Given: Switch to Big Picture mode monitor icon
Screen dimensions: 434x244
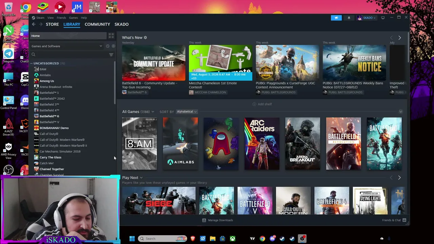Looking at the screenshot, I should [383, 18].
